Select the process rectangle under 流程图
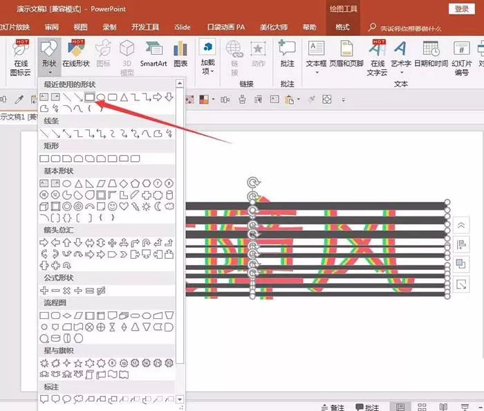 44,316
